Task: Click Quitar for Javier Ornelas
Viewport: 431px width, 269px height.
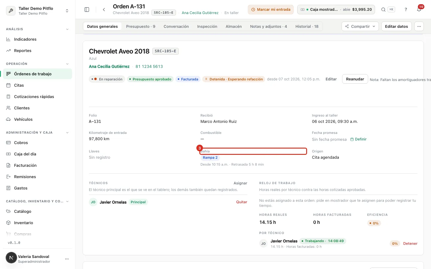Action: coord(242,202)
